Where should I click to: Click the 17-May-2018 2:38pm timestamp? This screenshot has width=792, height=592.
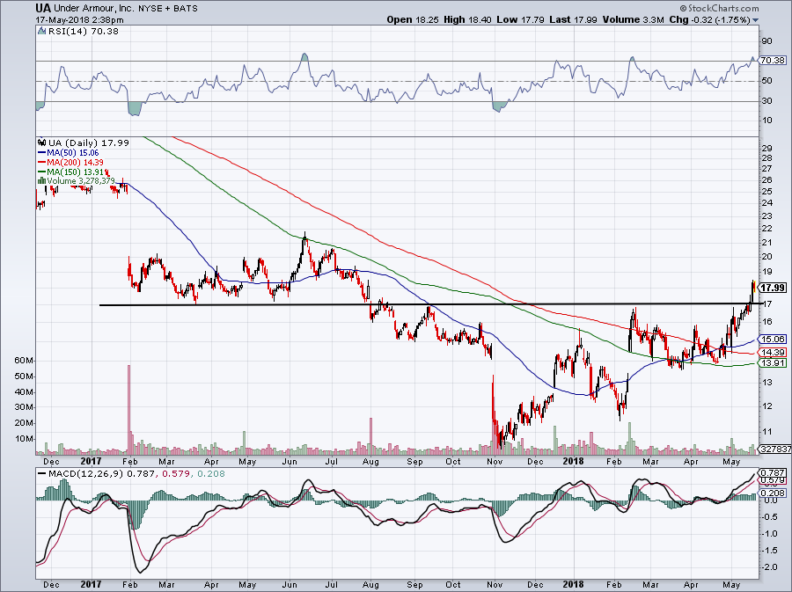click(x=80, y=20)
